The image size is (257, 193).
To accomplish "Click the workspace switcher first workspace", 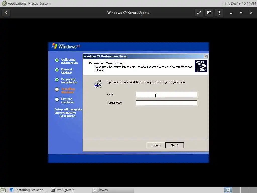I will [x=228, y=190].
